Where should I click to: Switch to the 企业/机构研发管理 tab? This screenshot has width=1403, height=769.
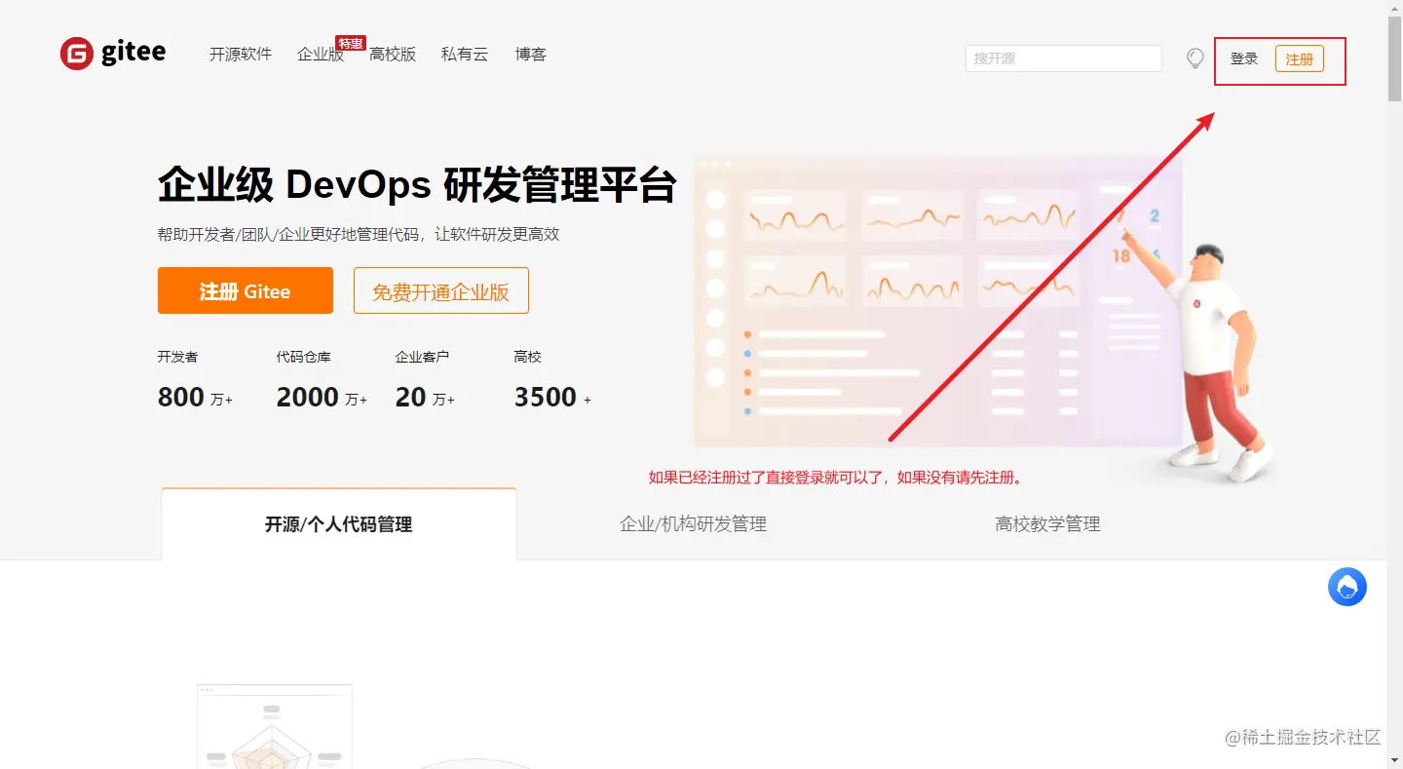coord(694,524)
